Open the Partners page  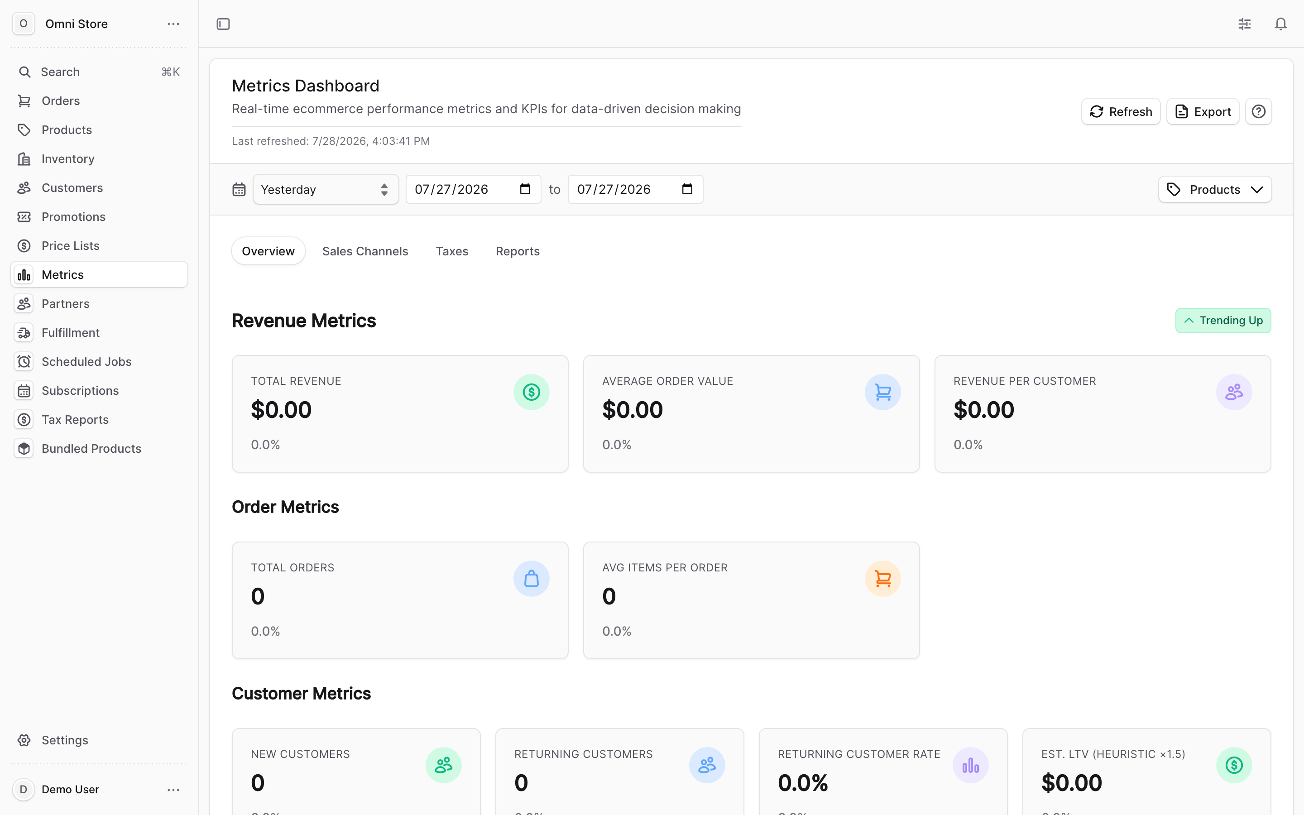[x=99, y=303]
